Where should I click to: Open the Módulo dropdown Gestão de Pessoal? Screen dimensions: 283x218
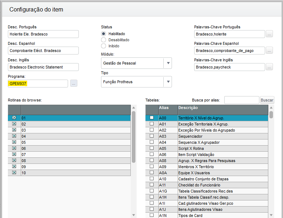[x=136, y=63]
